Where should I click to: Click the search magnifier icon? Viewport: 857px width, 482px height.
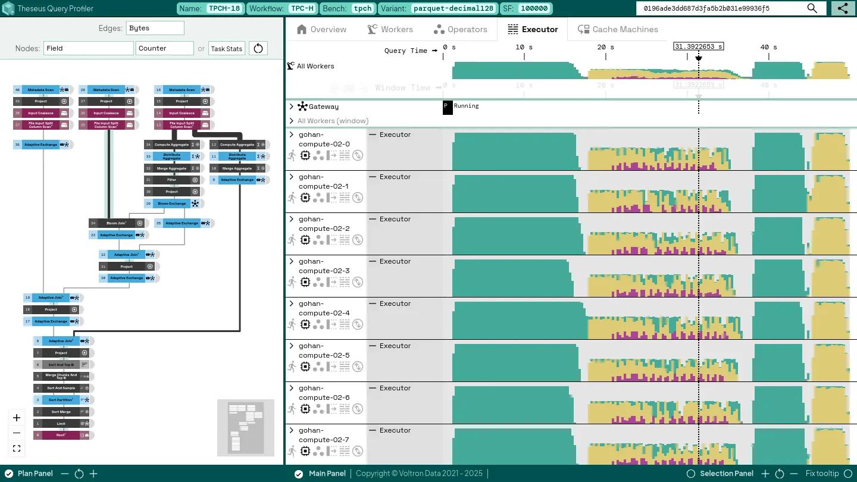812,8
